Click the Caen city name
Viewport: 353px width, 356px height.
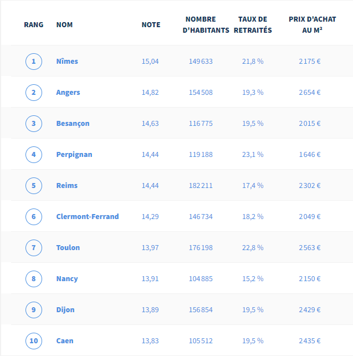[65, 341]
